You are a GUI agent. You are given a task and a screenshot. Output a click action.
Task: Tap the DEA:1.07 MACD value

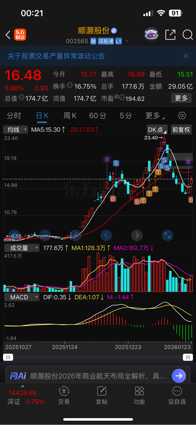[x=89, y=297]
